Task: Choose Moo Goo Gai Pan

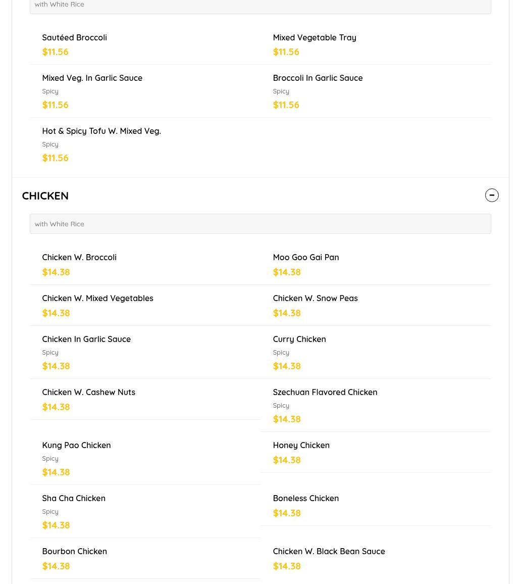Action: [306, 258]
